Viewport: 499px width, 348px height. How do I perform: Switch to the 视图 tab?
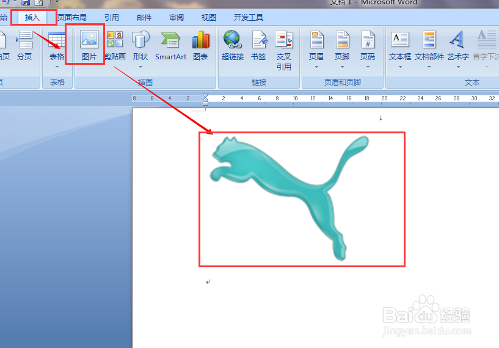(209, 18)
